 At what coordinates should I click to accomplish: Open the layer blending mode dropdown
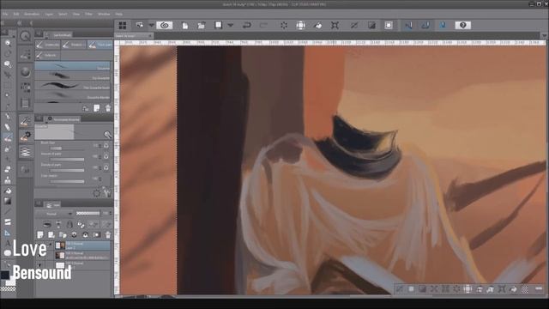pyautogui.click(x=54, y=214)
